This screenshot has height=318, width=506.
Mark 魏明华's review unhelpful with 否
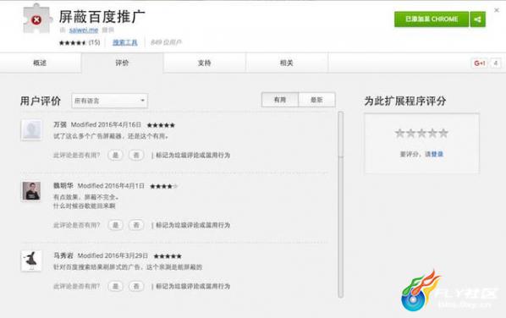pyautogui.click(x=136, y=225)
